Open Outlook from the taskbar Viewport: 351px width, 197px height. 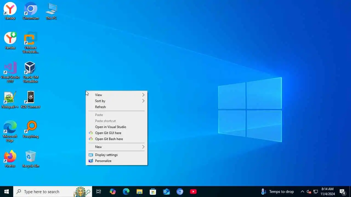166,192
